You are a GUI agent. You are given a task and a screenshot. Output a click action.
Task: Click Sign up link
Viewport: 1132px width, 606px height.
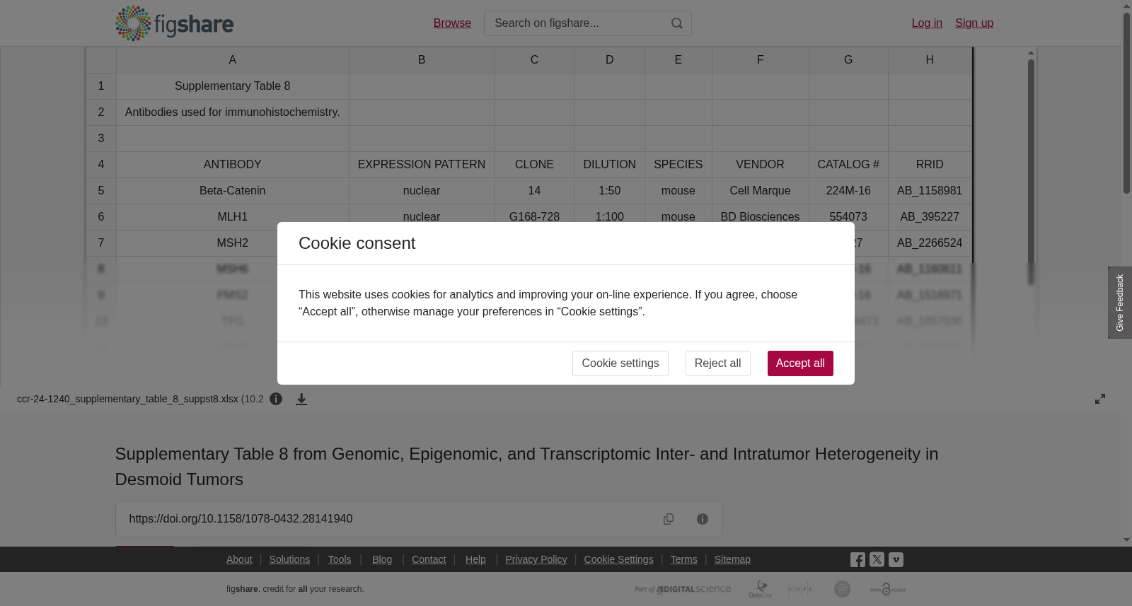pos(974,23)
